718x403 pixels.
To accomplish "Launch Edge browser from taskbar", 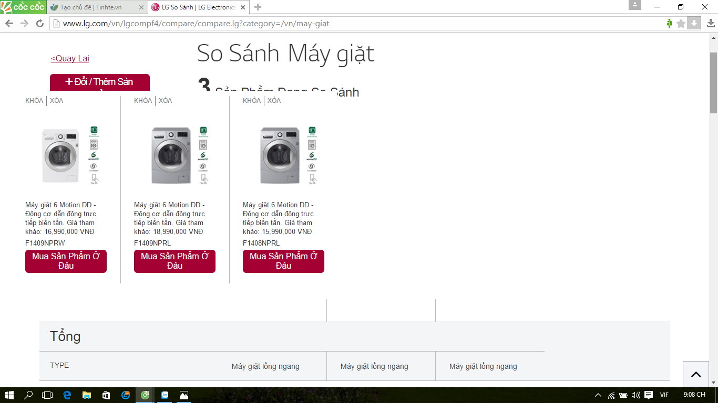I will click(67, 395).
